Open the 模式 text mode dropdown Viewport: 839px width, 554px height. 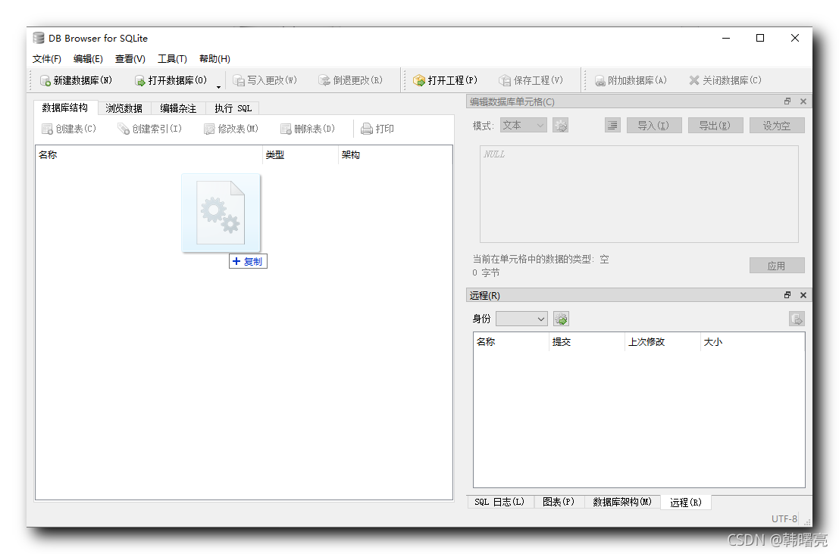523,125
